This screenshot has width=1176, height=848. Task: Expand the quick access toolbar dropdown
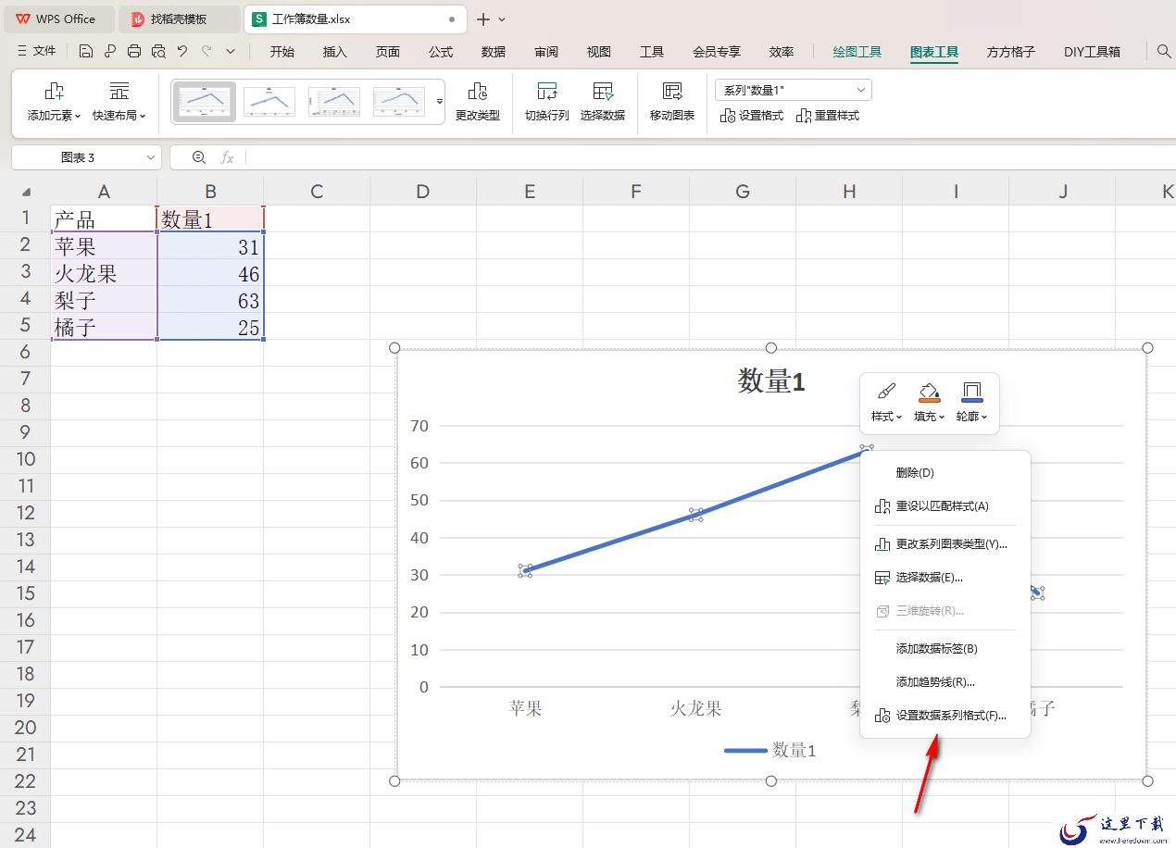231,51
